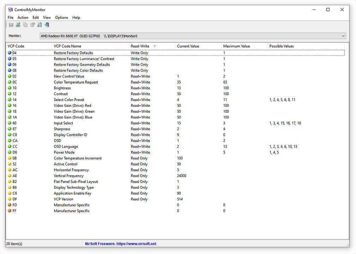Click Video Gain (Drive): Blue name

pos(73,117)
